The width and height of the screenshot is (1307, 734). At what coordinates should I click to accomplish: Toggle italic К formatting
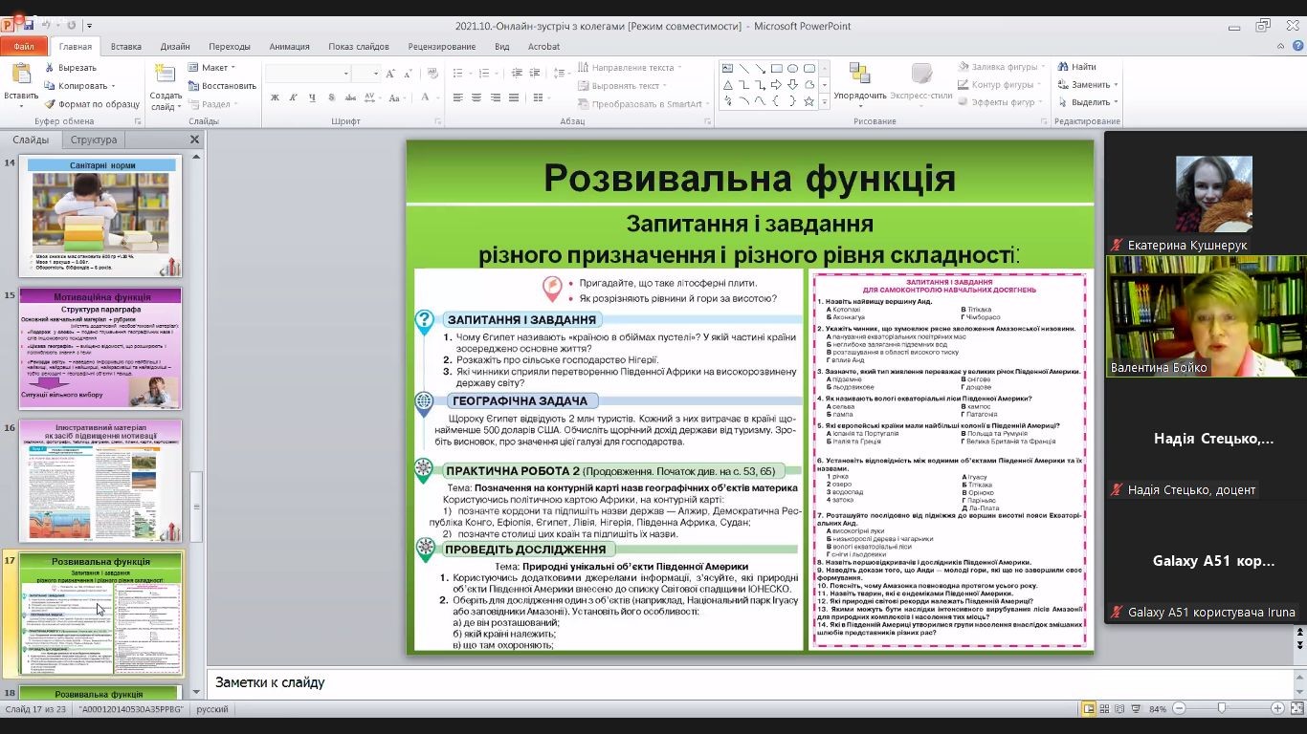[x=293, y=97]
